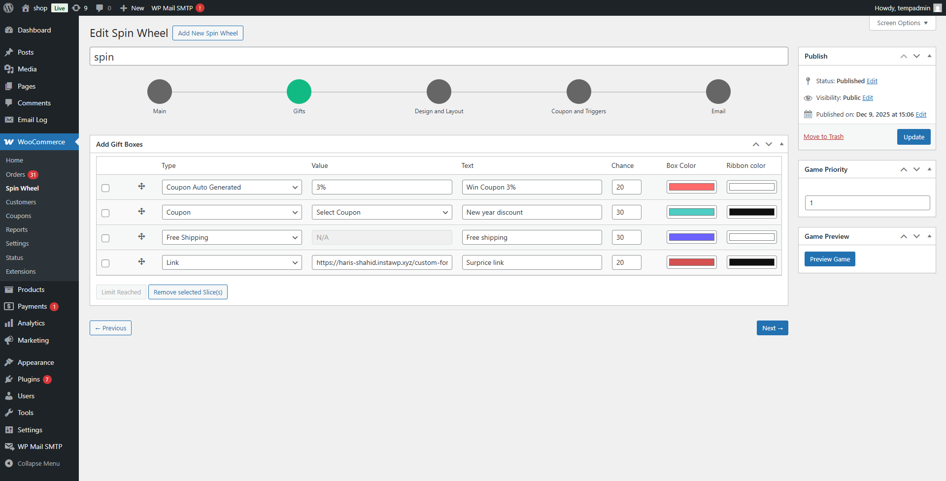Open Screen Options panel

pyautogui.click(x=902, y=23)
